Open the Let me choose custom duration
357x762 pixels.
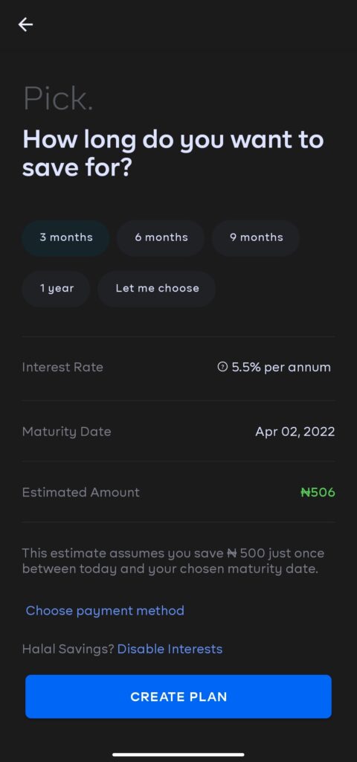pyautogui.click(x=157, y=289)
